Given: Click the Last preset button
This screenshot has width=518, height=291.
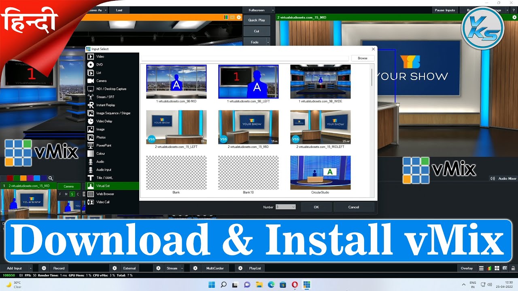Looking at the screenshot, I should (x=119, y=10).
